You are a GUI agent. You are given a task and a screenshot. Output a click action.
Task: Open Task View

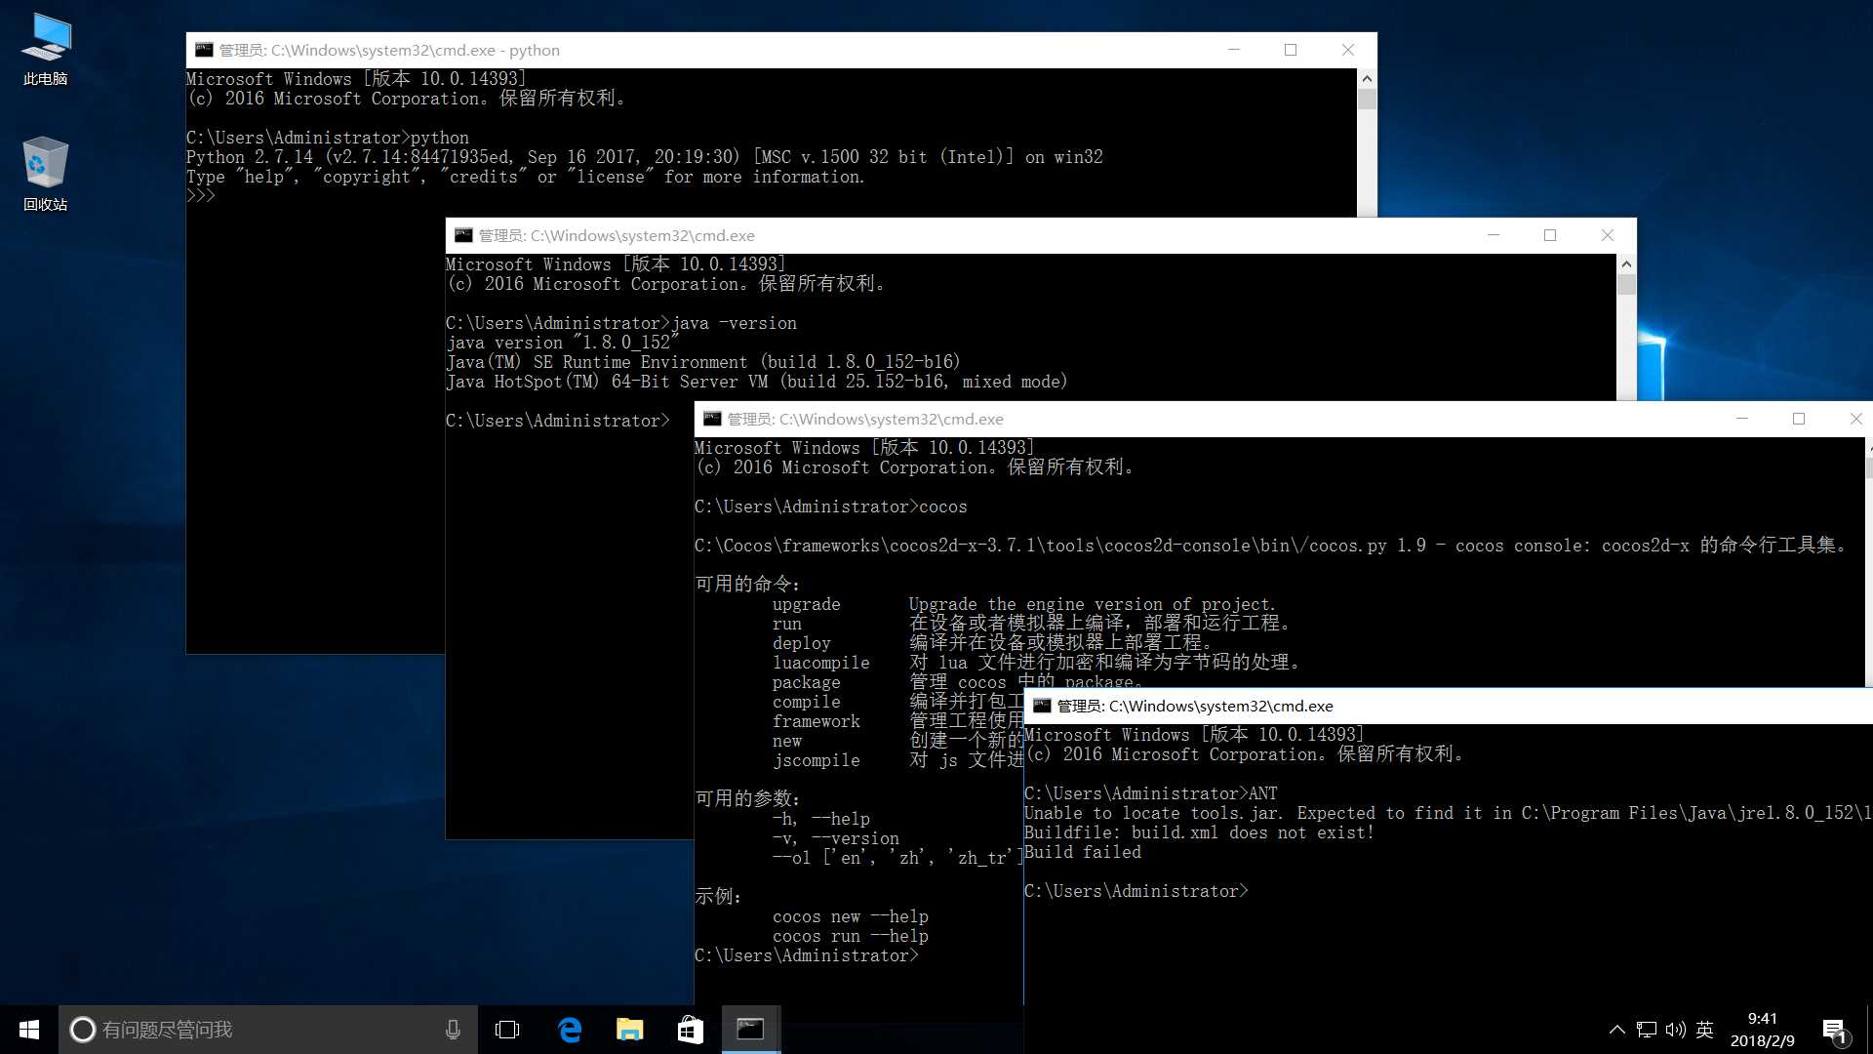coord(507,1030)
